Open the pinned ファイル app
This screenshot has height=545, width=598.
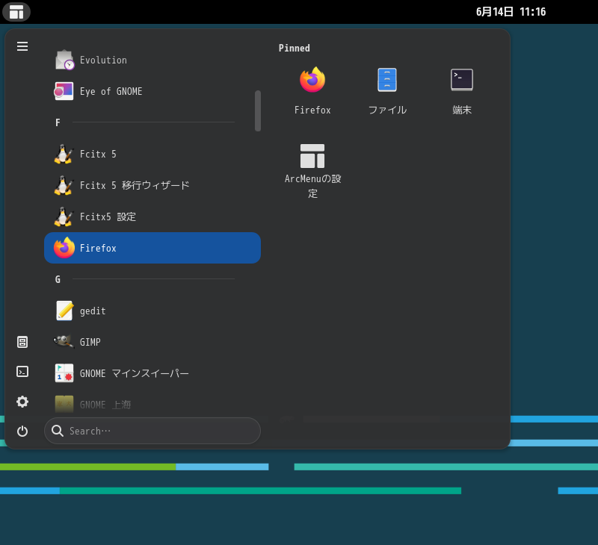[x=387, y=90]
